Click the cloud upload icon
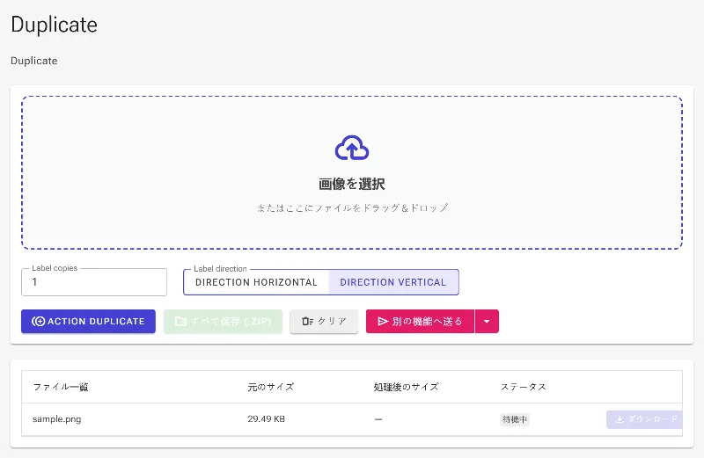704x458 pixels. coord(352,148)
